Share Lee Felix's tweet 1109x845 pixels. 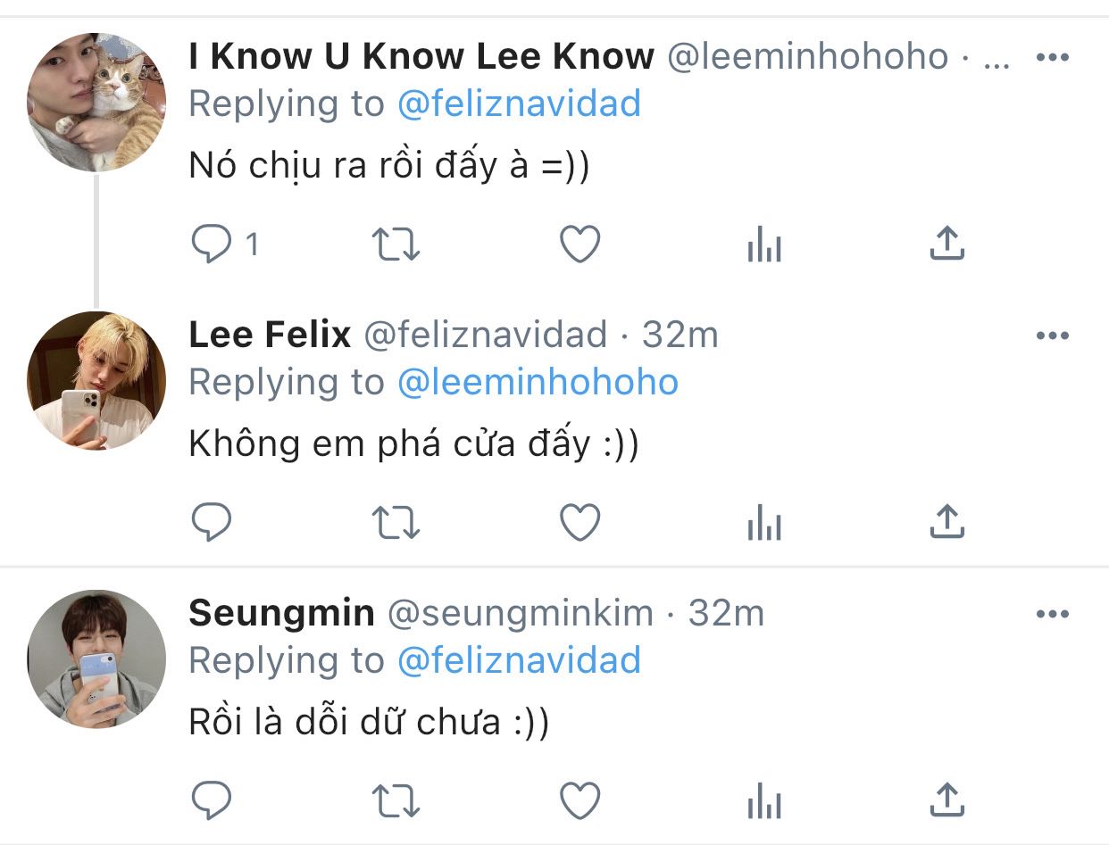click(x=947, y=521)
